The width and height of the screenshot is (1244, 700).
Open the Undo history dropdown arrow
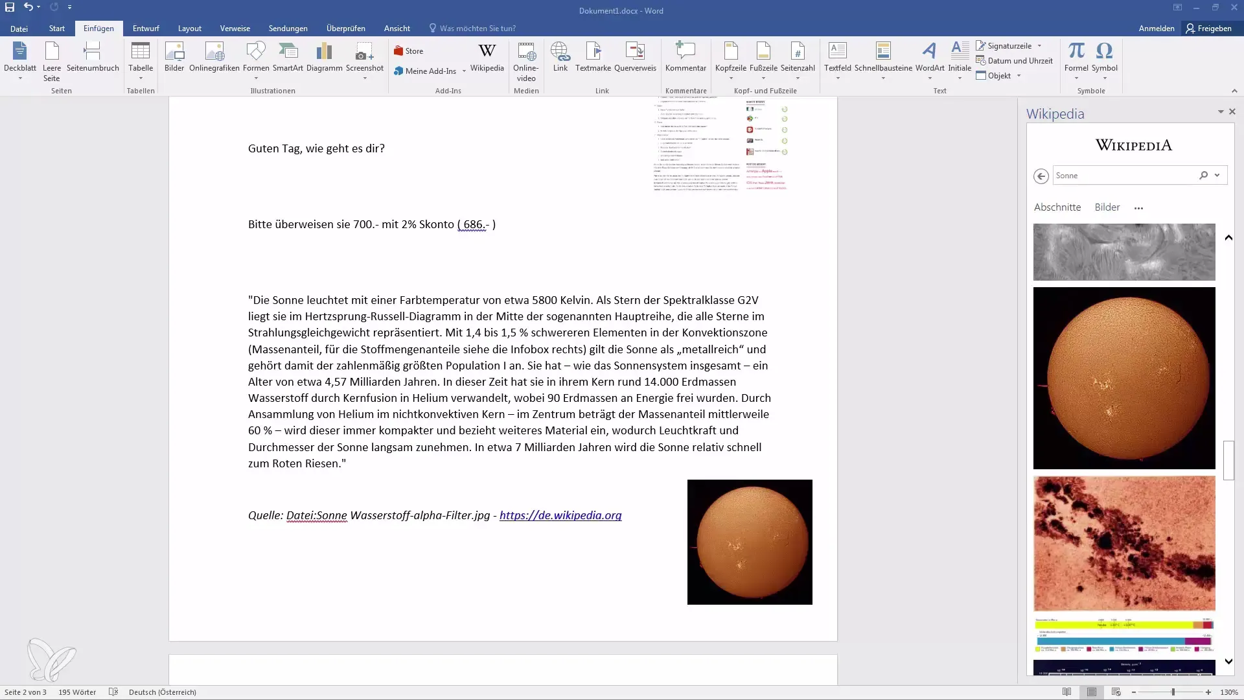[39, 7]
